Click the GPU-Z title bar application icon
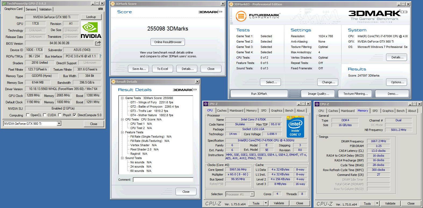The image size is (423, 208). click(x=4, y=3)
